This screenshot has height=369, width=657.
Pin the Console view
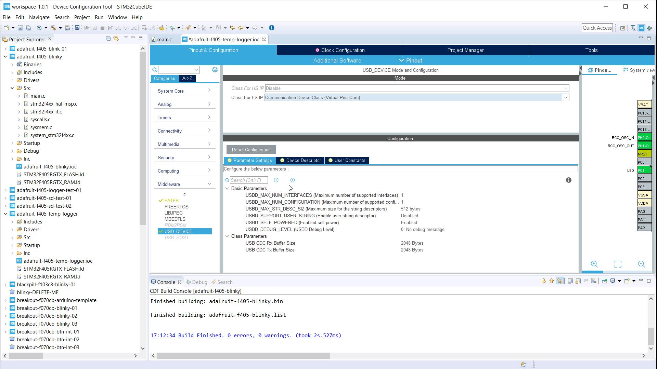604,282
